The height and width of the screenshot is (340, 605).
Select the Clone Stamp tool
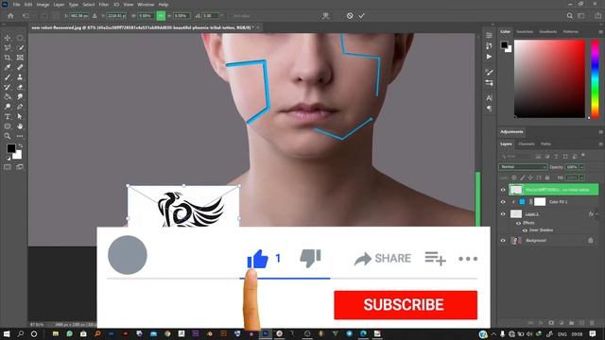click(x=20, y=77)
